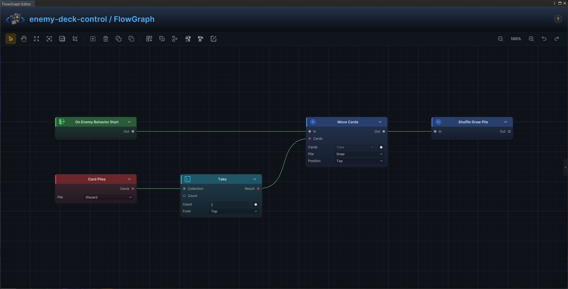This screenshot has height=289, width=568.
Task: Open the Pile dropdown showing Draw
Action: tap(360, 154)
